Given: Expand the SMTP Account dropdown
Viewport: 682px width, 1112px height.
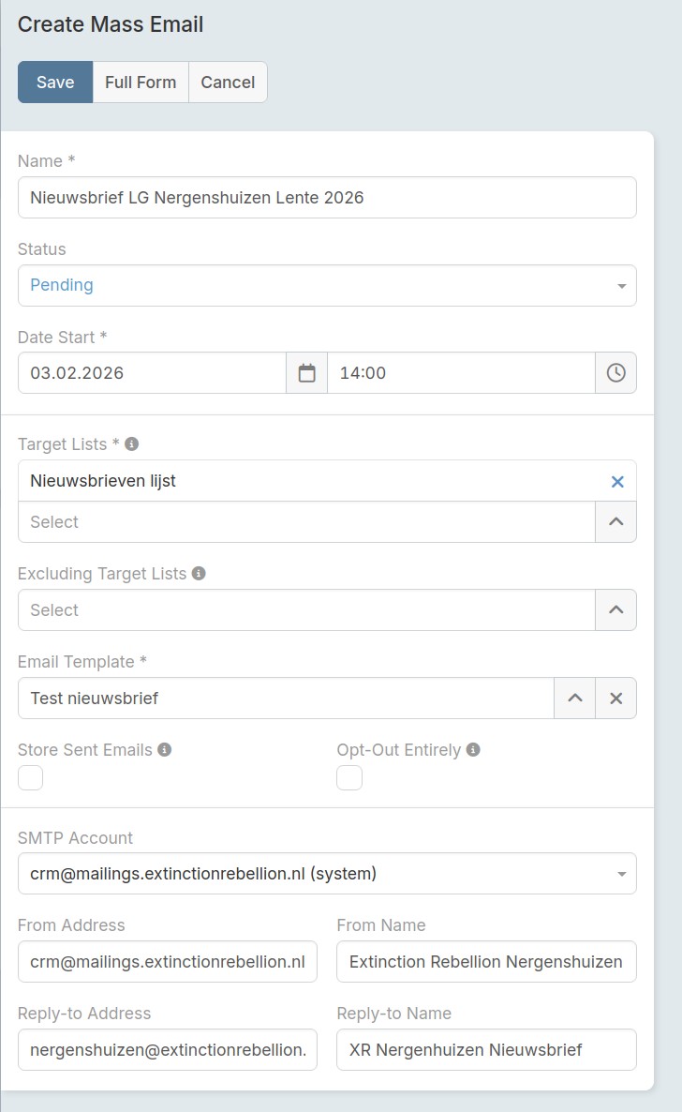Looking at the screenshot, I should tap(327, 874).
